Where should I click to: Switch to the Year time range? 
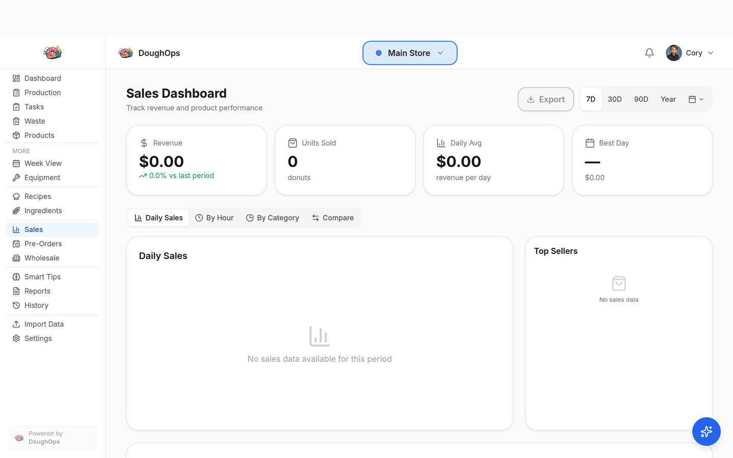click(668, 99)
